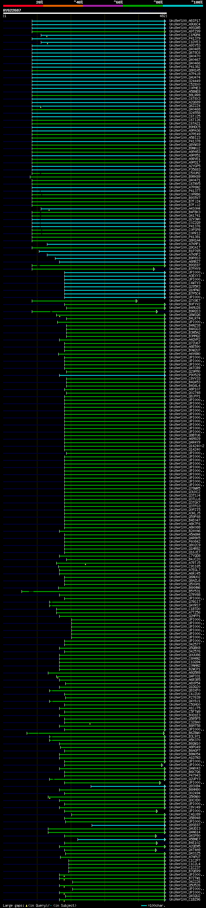
Task: Open hit UniRef100_A8IP17
Action: click(x=185, y=21)
